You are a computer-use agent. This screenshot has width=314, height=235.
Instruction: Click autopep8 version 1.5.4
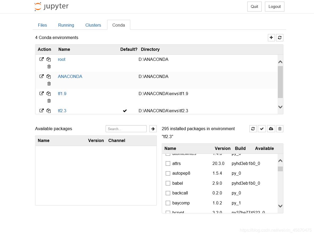pyautogui.click(x=217, y=173)
